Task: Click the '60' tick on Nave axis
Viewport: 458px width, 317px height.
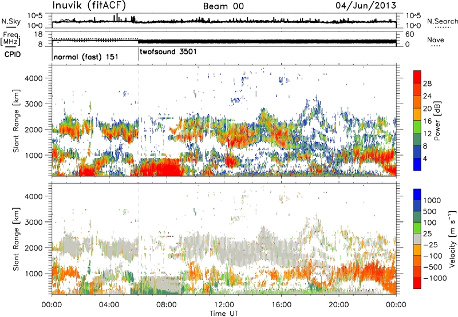Action: [x=409, y=34]
